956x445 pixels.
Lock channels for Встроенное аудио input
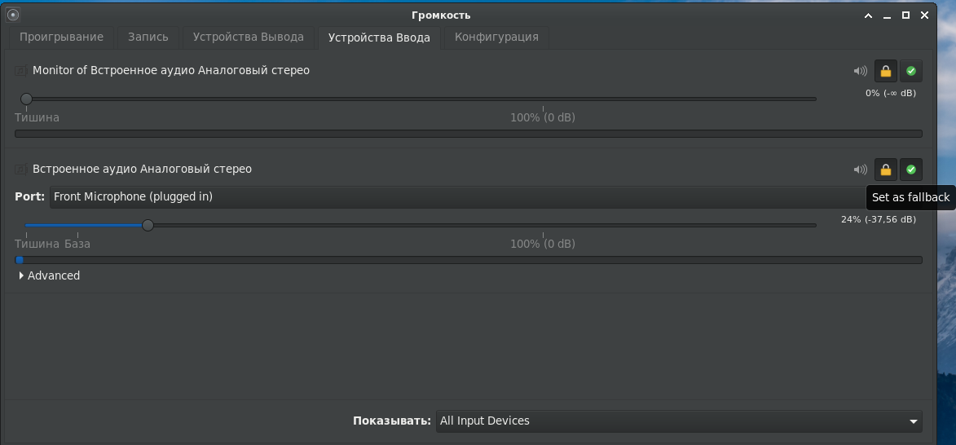coord(886,170)
